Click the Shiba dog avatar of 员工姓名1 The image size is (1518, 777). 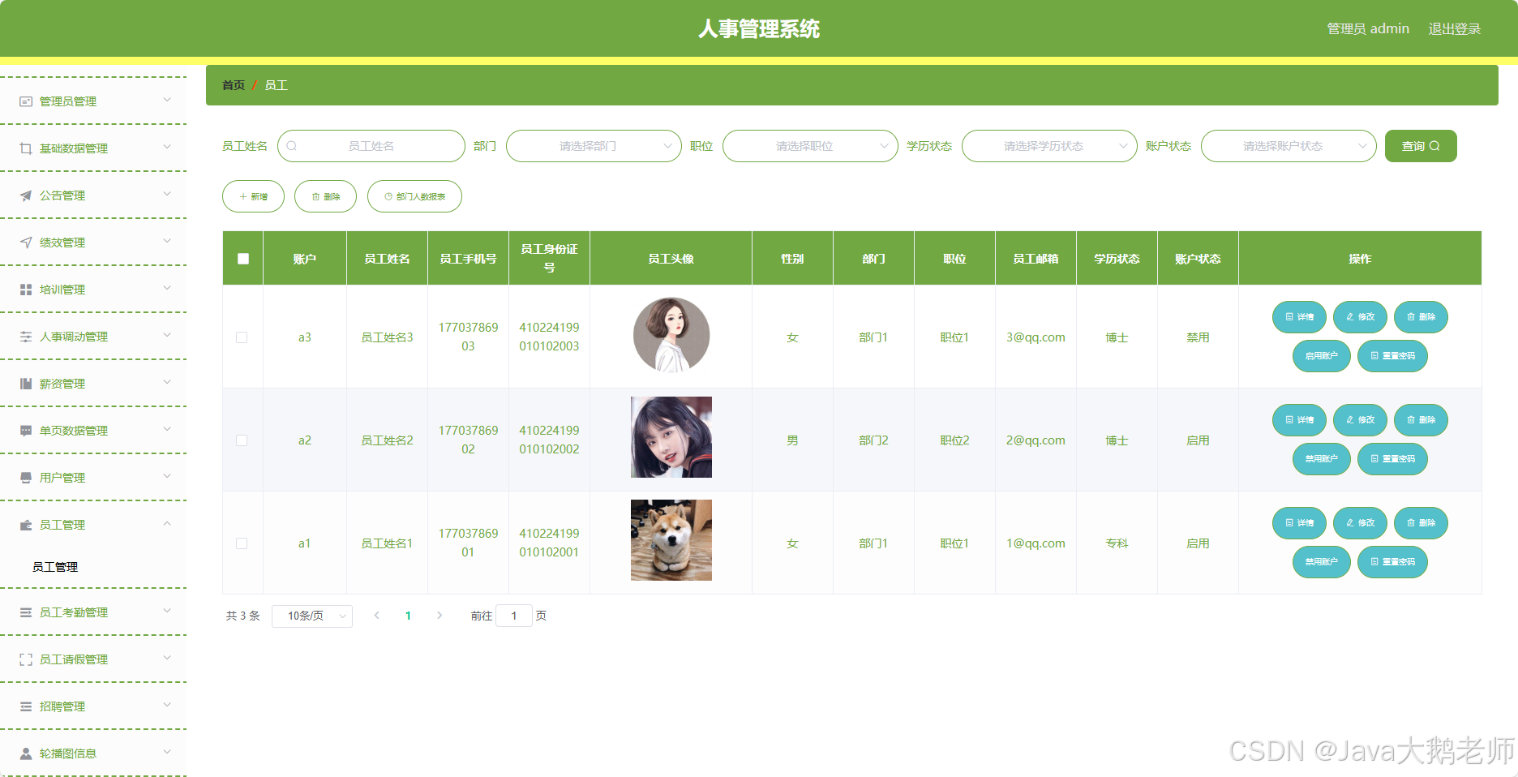(x=671, y=540)
